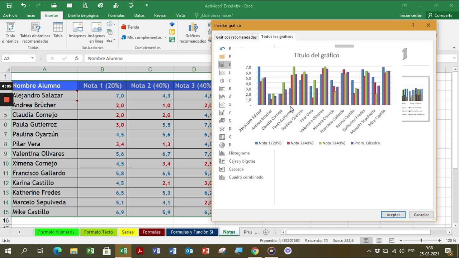Open Tablas dinámicas recomendadas
Image resolution: width=459 pixels, height=258 pixels.
click(x=35, y=33)
